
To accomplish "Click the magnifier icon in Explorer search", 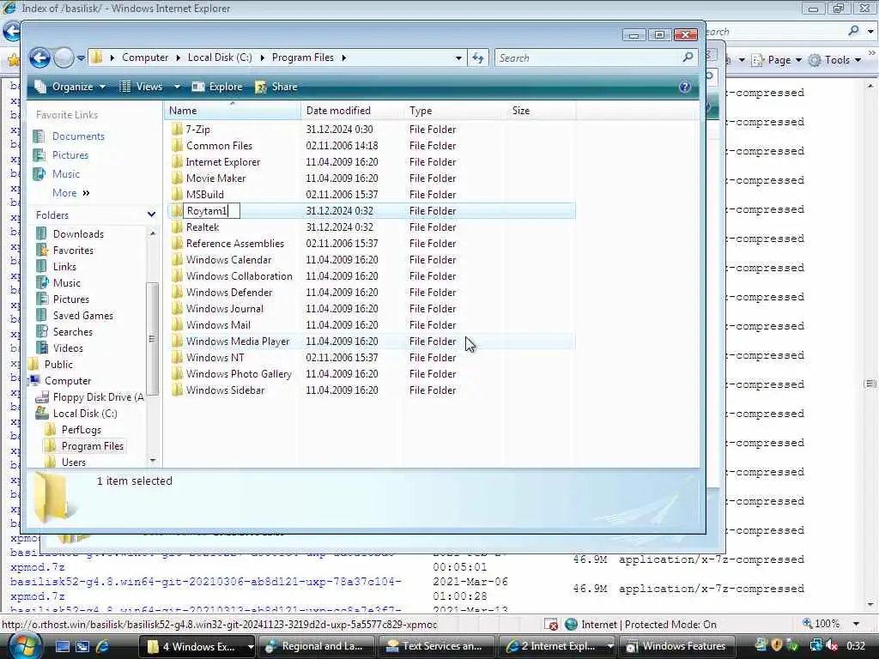I will (688, 57).
